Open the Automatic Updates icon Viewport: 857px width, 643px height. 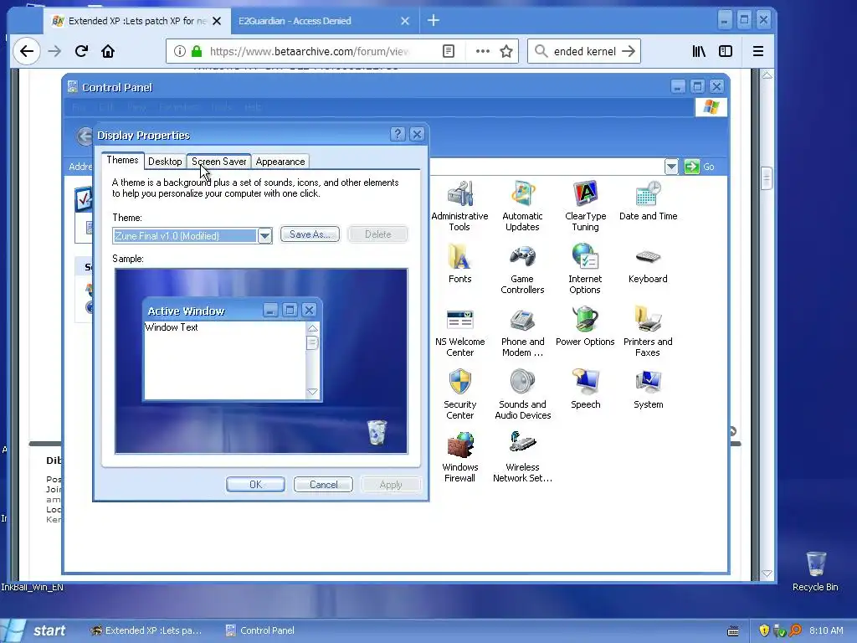(x=522, y=206)
